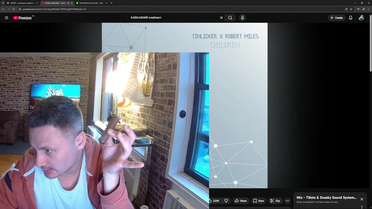The width and height of the screenshot is (372, 209).
Task: Click the youtube.com address bar URL
Action: pos(54,9)
